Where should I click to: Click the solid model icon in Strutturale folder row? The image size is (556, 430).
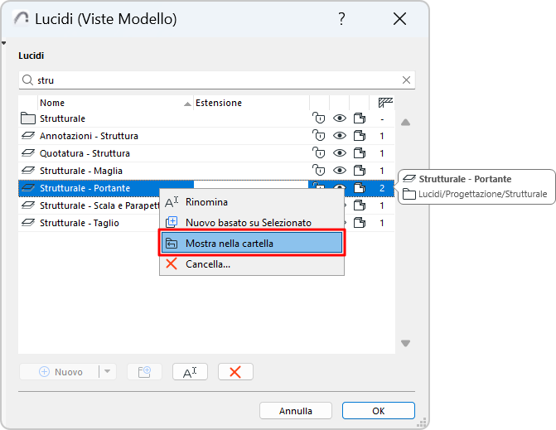pyautogui.click(x=360, y=118)
